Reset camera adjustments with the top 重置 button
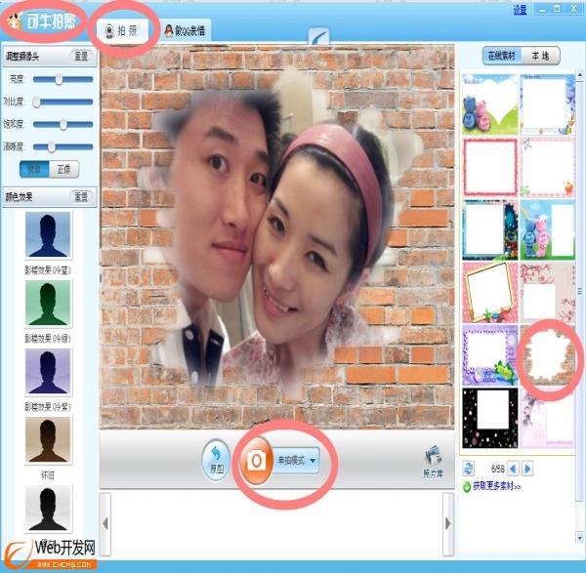The image size is (586, 573). click(81, 58)
